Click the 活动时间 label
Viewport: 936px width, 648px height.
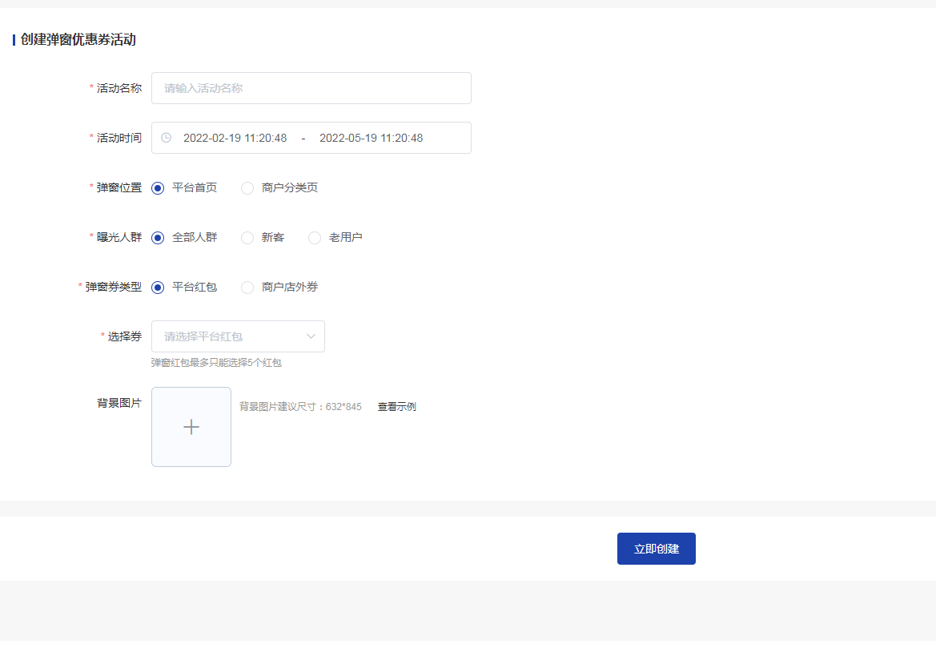(x=119, y=138)
